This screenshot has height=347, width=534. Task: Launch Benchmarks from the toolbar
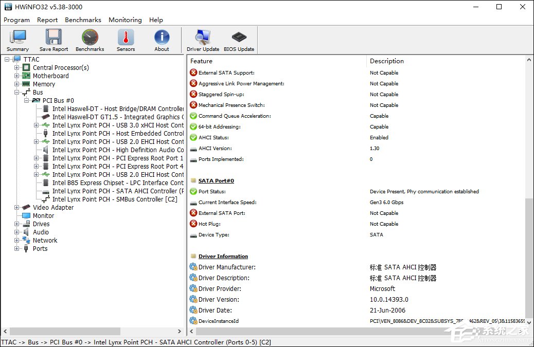pos(90,40)
